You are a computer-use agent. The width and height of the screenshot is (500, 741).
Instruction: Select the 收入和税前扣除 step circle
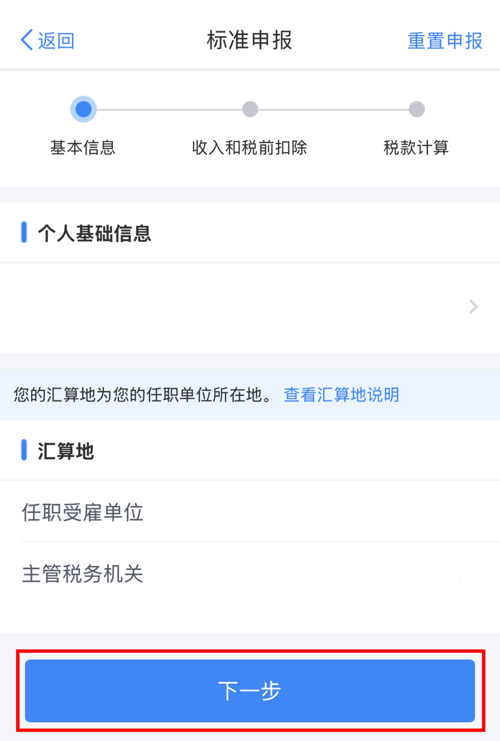pyautogui.click(x=250, y=109)
